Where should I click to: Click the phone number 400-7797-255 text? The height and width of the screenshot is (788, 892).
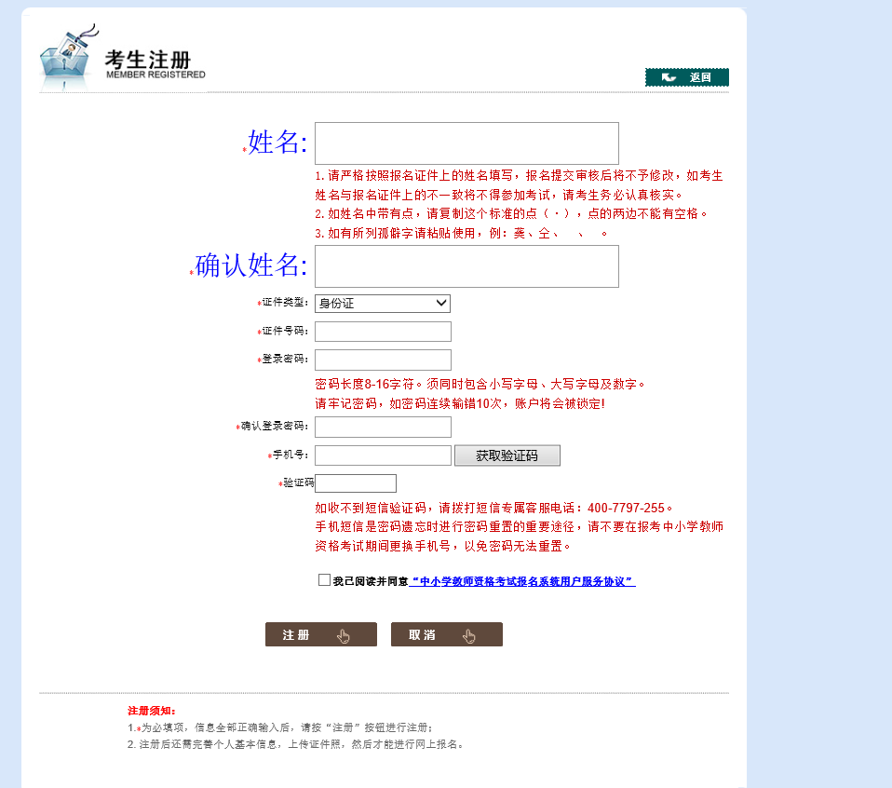626,508
